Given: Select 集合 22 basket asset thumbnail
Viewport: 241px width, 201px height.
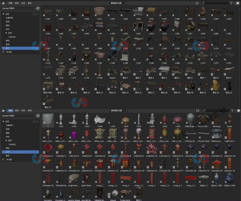Looking at the screenshot, I should click(x=216, y=85).
